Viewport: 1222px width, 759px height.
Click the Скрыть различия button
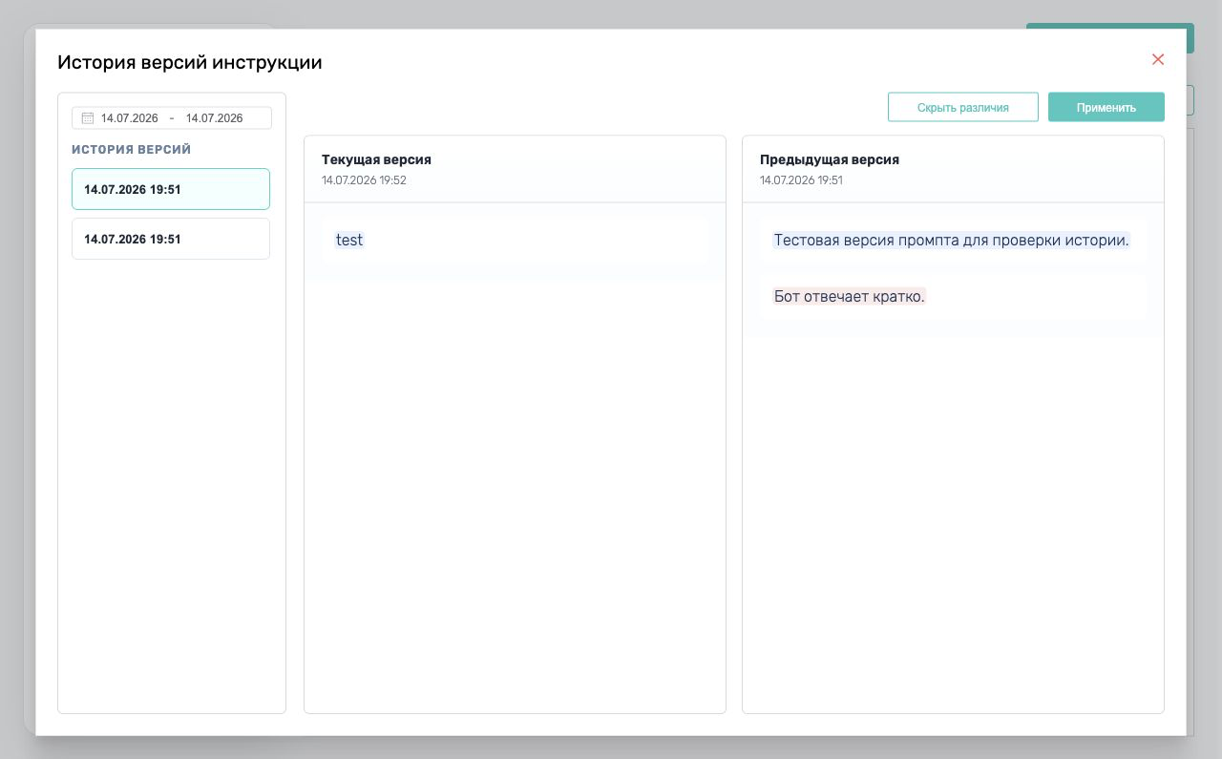(x=963, y=107)
